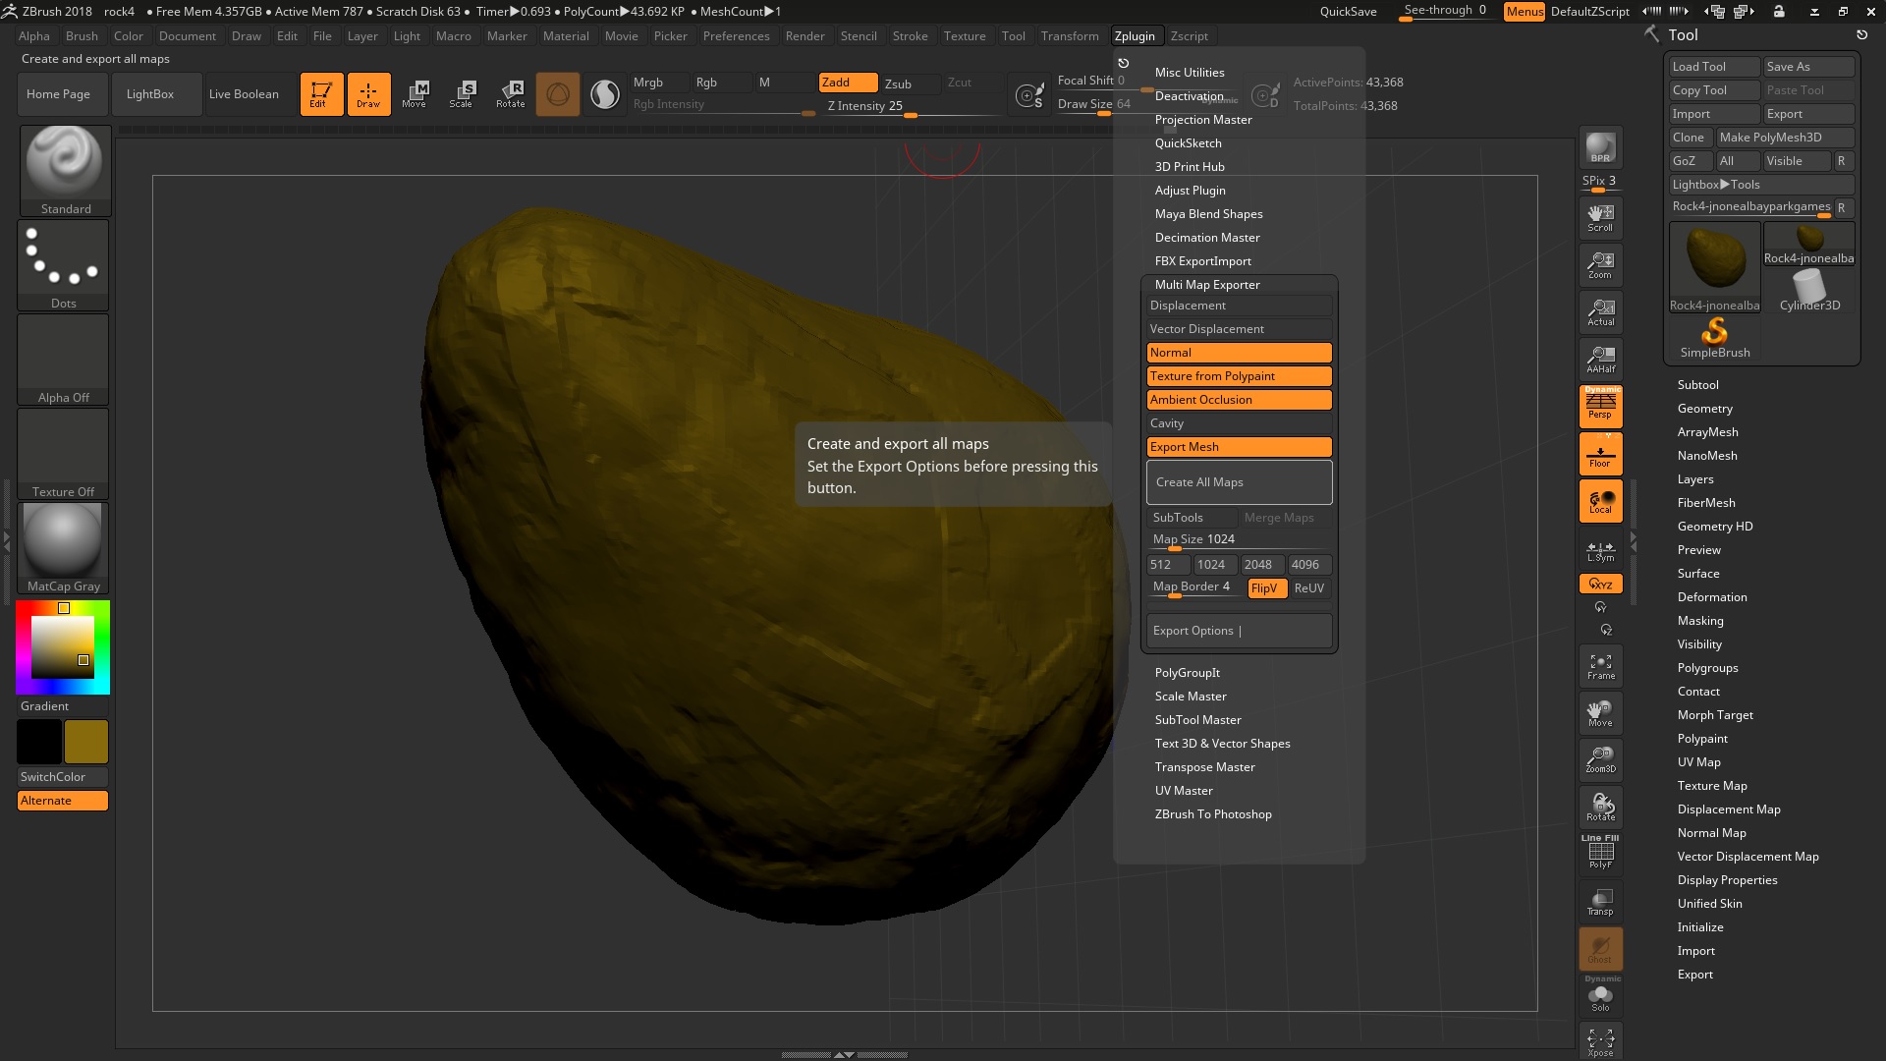Open the Standard brush thumbnail
The image size is (1886, 1061).
tap(65, 170)
